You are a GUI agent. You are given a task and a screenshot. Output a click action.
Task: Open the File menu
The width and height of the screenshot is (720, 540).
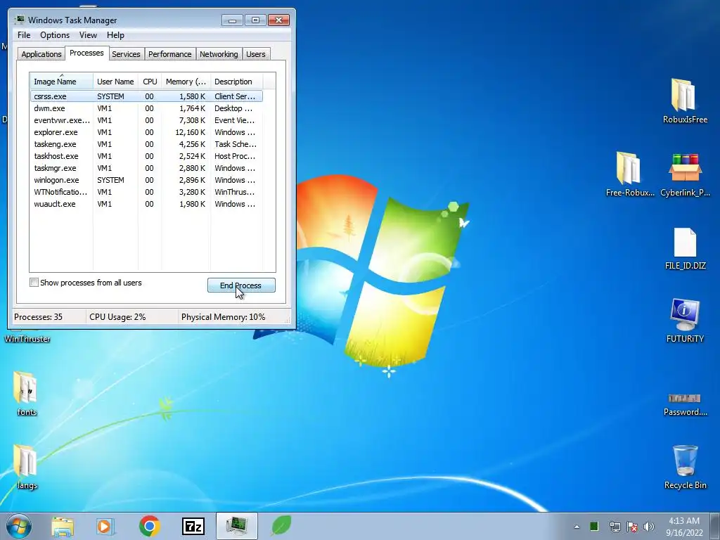pos(24,35)
